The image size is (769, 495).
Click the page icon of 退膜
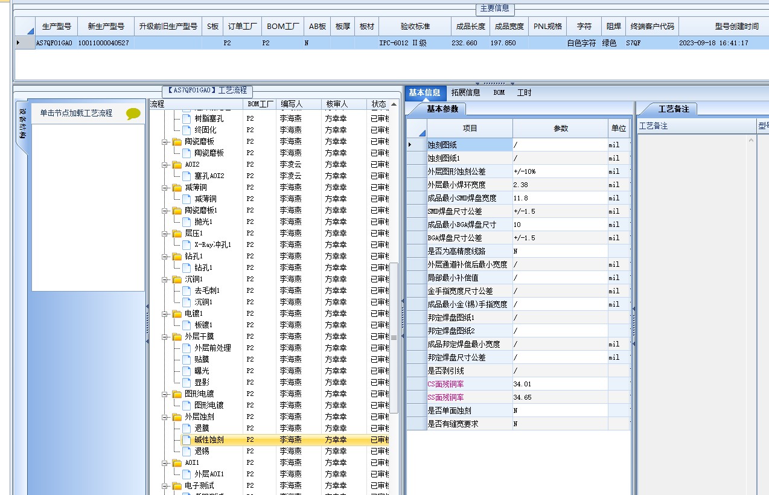(x=187, y=428)
